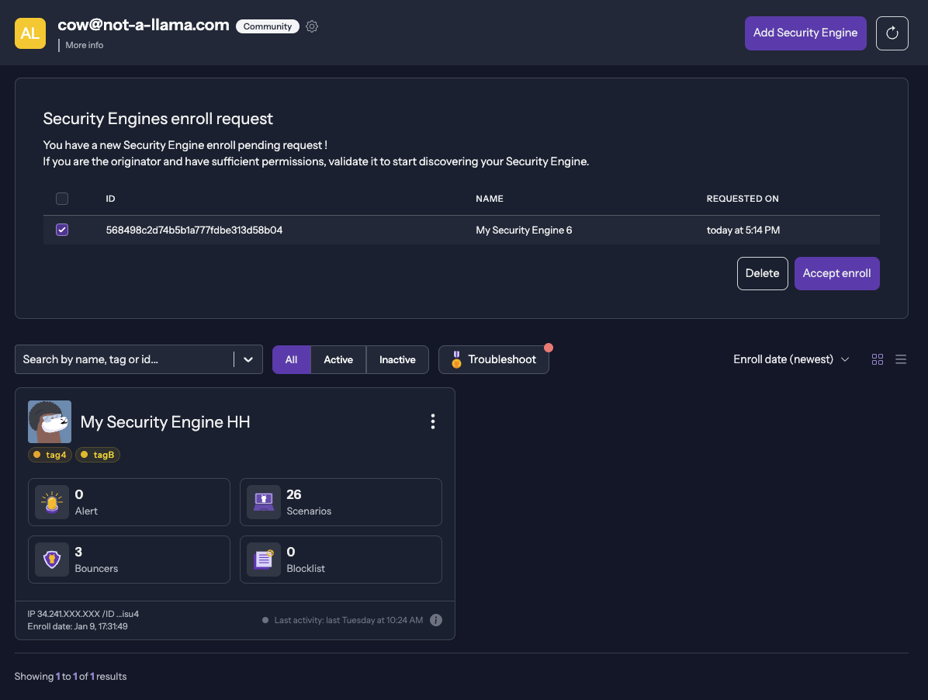
Task: Expand More info under the account email
Action: point(83,45)
